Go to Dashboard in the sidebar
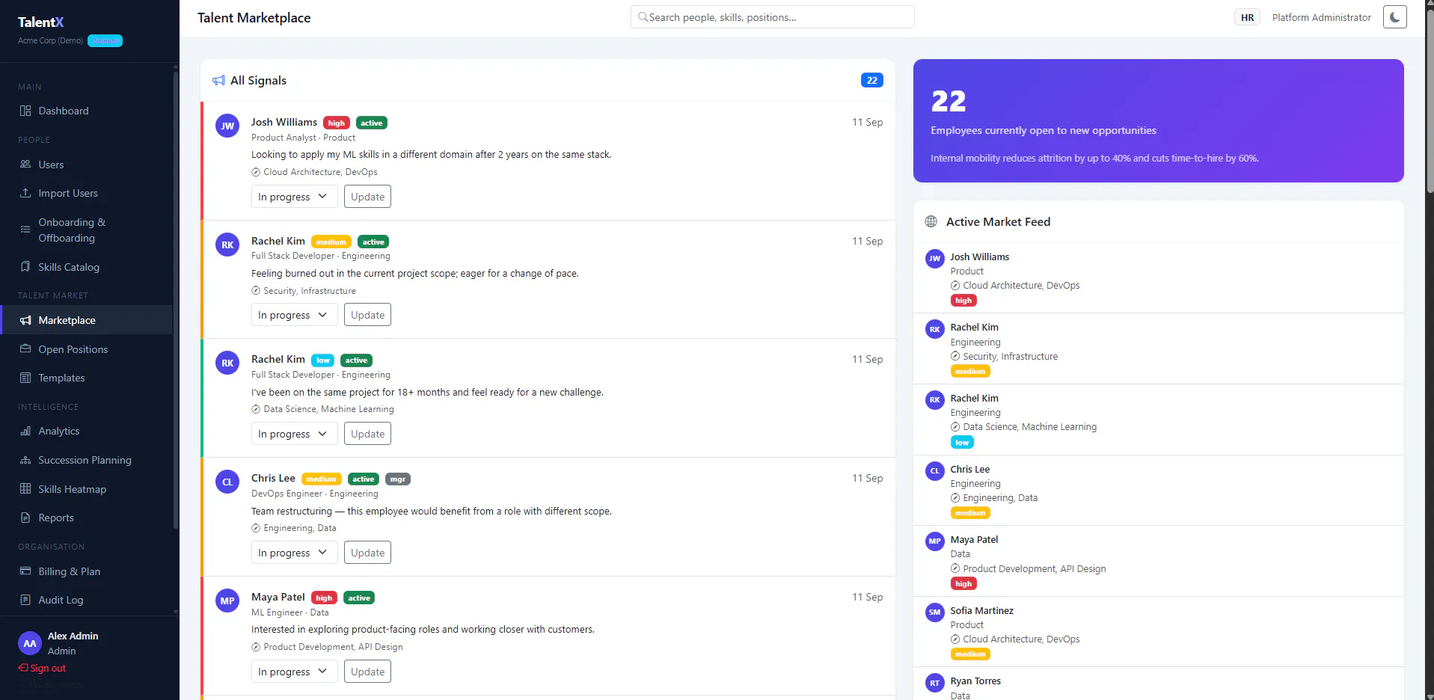The width and height of the screenshot is (1434, 700). tap(86, 111)
